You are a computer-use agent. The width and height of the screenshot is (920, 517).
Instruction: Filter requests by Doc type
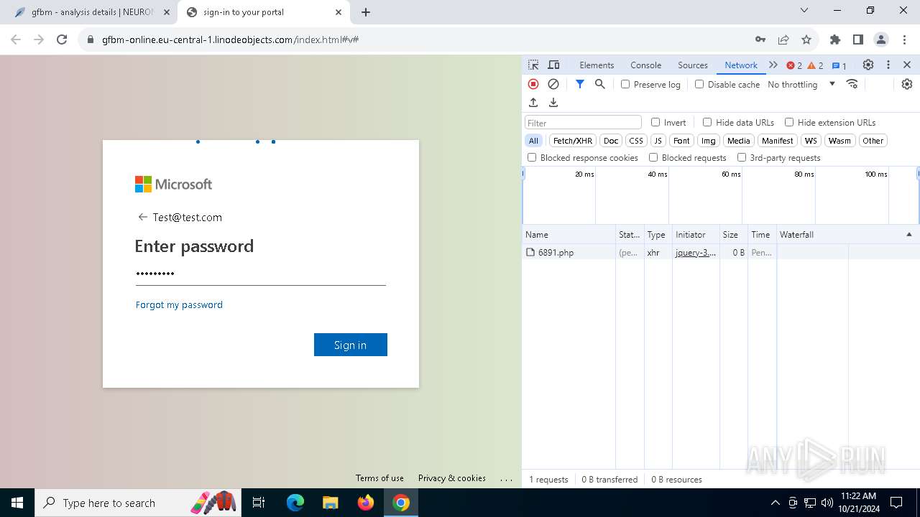(611, 141)
